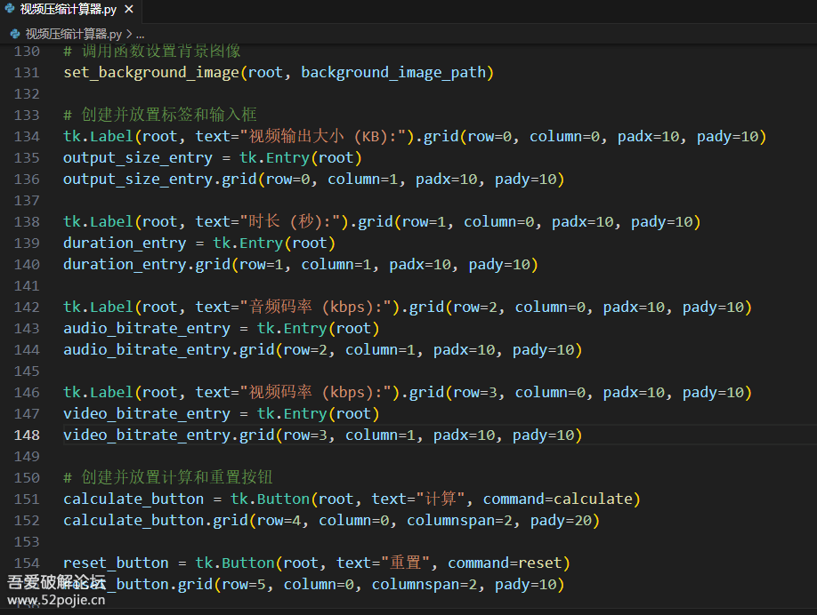The image size is (817, 615).
Task: Click the string "重置" on line 154
Action: tap(405, 563)
